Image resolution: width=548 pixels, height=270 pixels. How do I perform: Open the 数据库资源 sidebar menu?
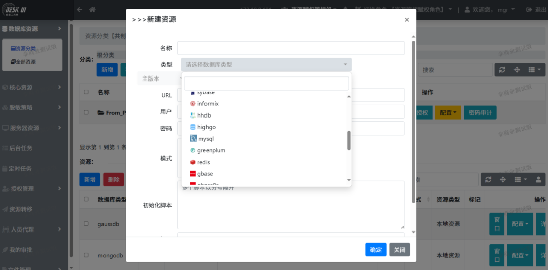click(31, 28)
